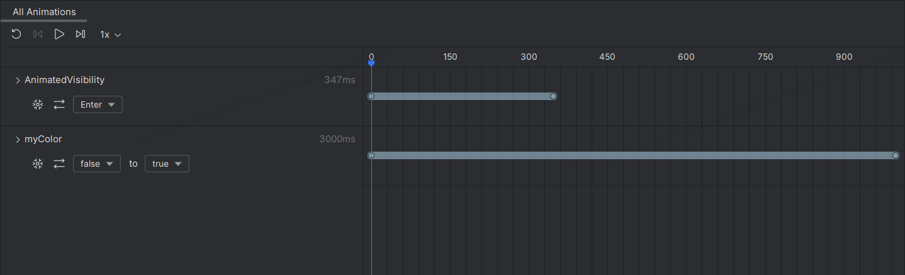Click the blue playhead marker at 0
905x275 pixels.
coord(371,62)
